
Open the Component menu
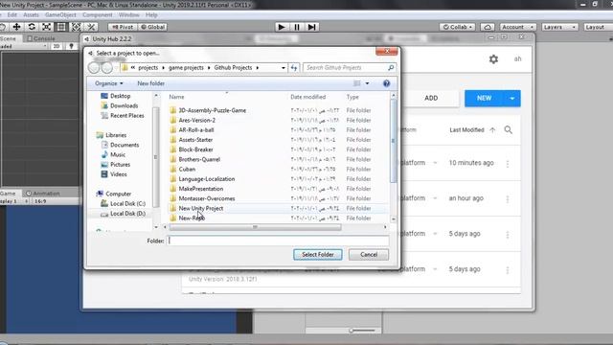[98, 15]
